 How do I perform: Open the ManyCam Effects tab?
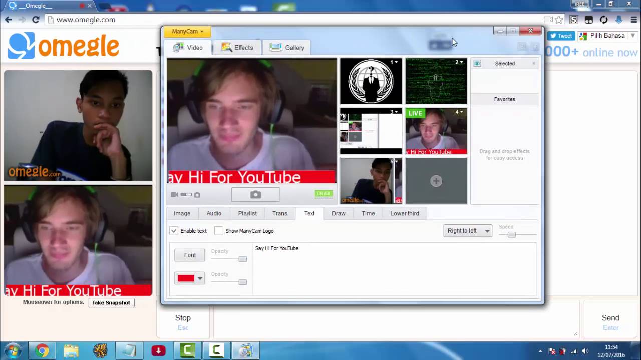(237, 48)
